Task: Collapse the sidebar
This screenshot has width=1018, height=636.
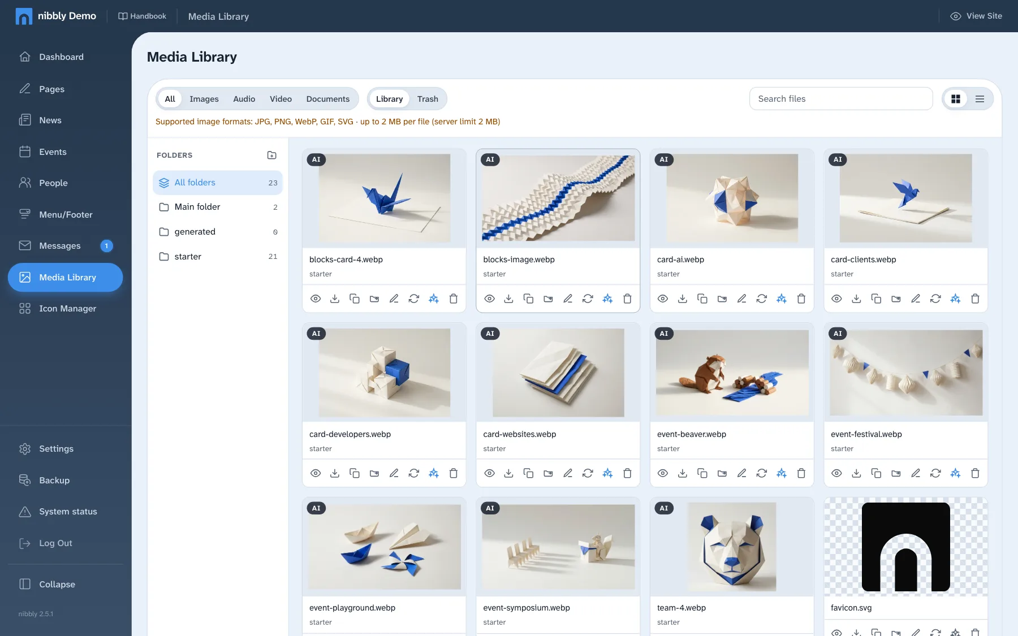Action: tap(65, 584)
